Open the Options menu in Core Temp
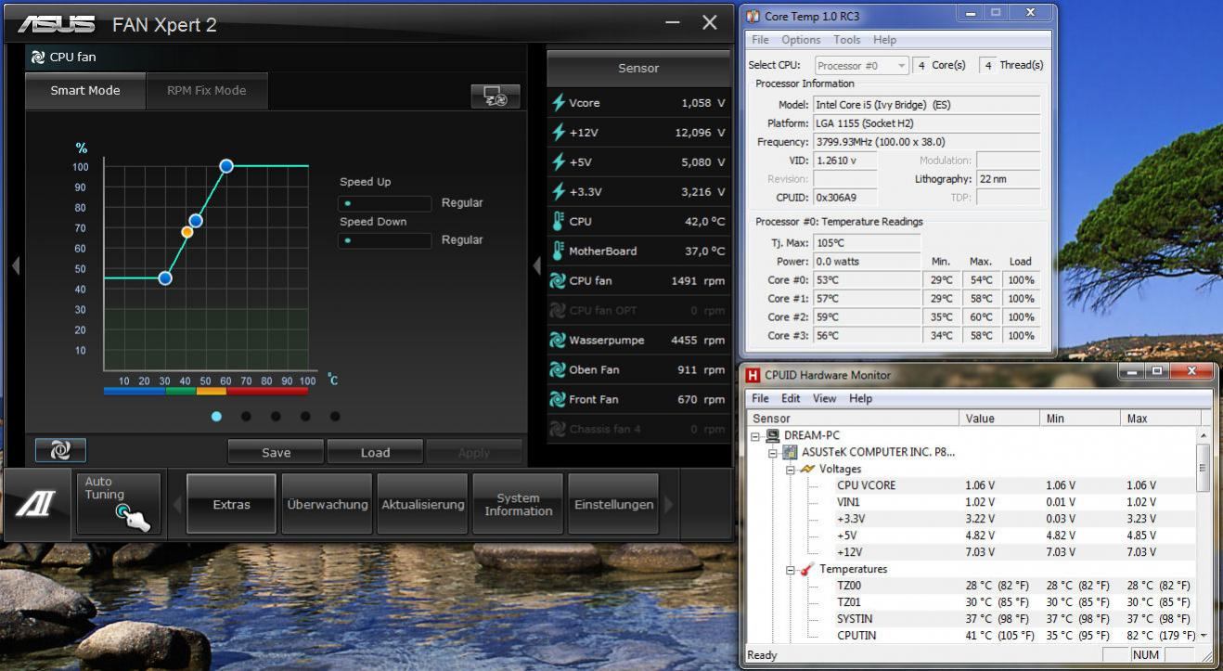The width and height of the screenshot is (1223, 671). click(x=800, y=40)
